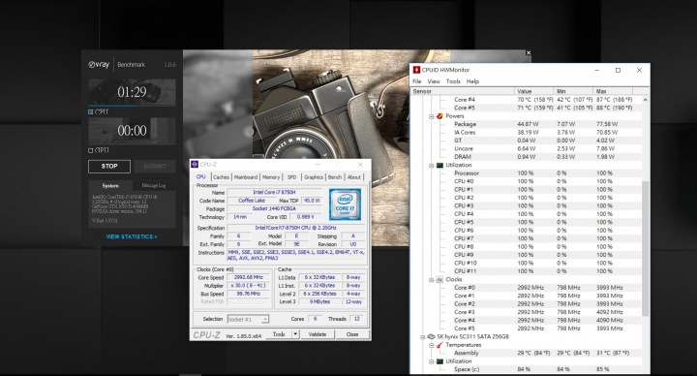This screenshot has height=376, width=697.
Task: Open the Caches tab in CPU-Z
Action: point(221,177)
